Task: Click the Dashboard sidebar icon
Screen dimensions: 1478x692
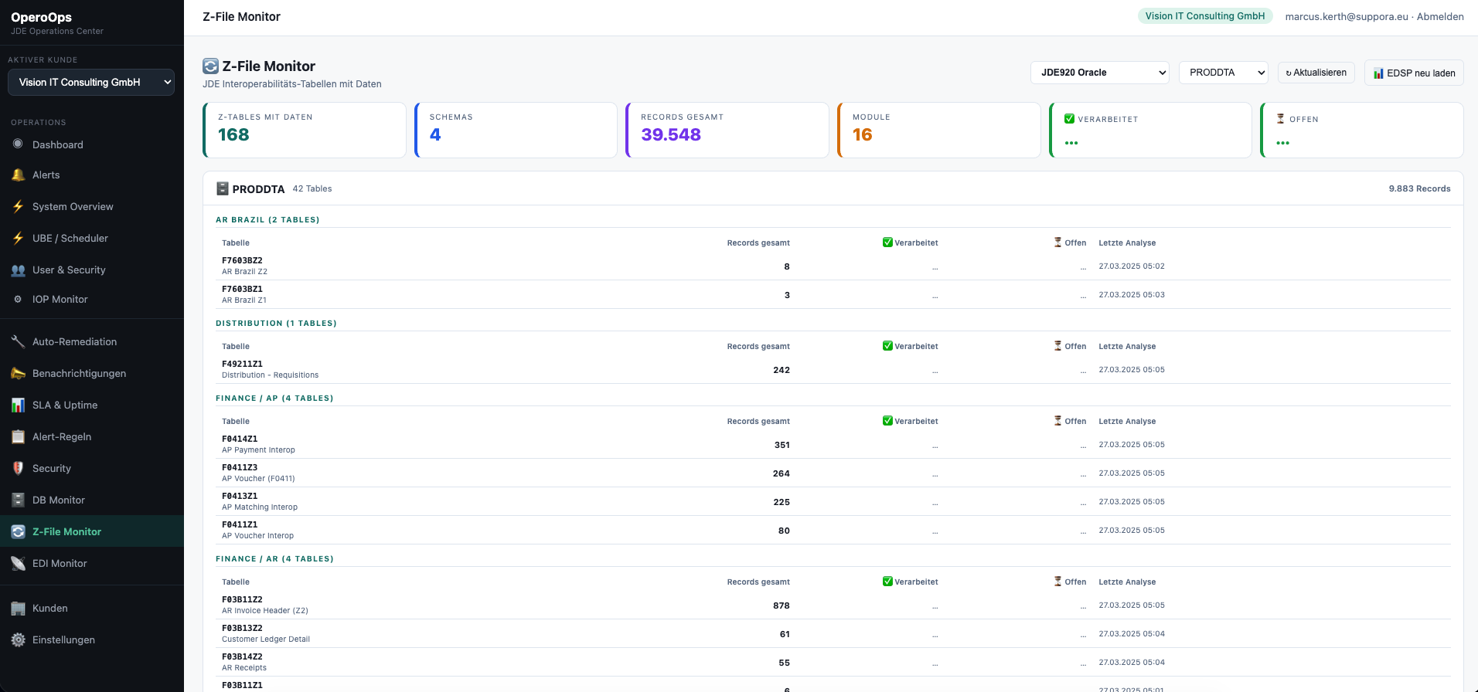Action: 18,144
